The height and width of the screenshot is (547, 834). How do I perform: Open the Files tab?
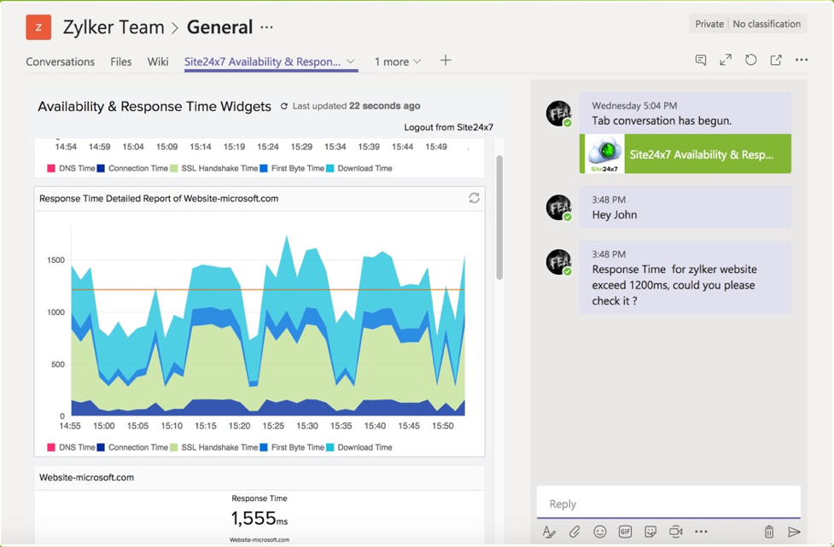coord(120,61)
